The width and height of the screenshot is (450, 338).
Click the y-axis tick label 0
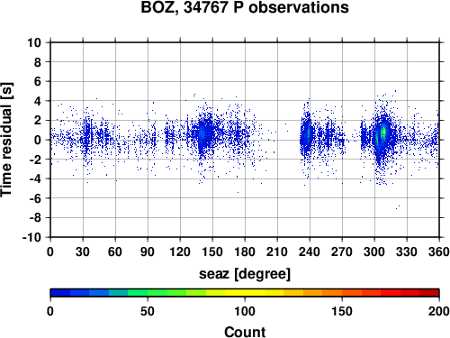38,140
